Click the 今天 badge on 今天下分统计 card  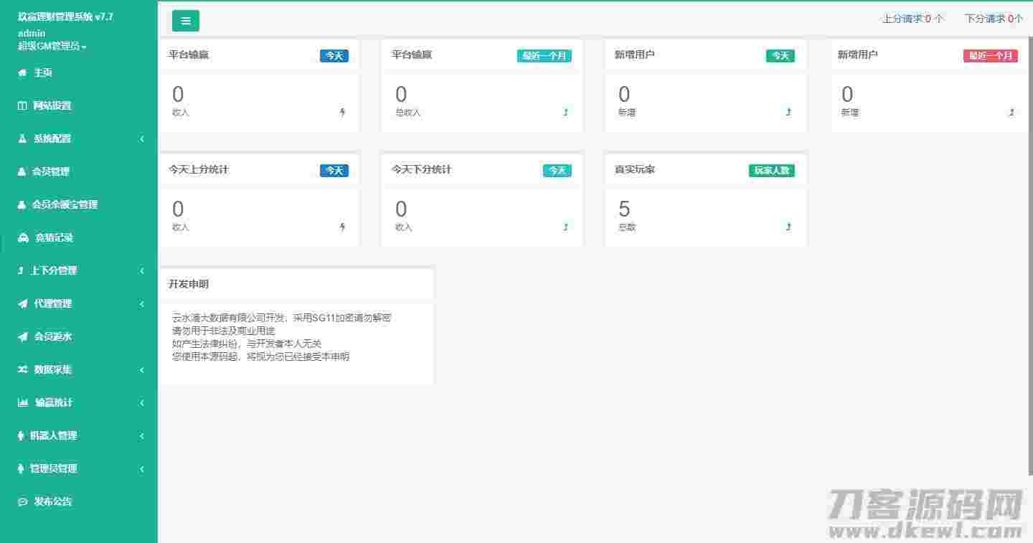(557, 171)
